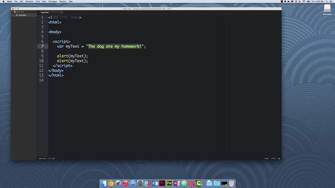Click line number 7 in the gutter

[42, 46]
